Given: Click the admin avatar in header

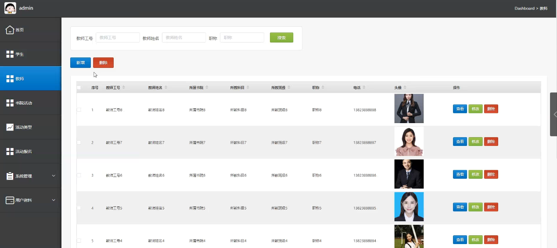Looking at the screenshot, I should pos(10,8).
